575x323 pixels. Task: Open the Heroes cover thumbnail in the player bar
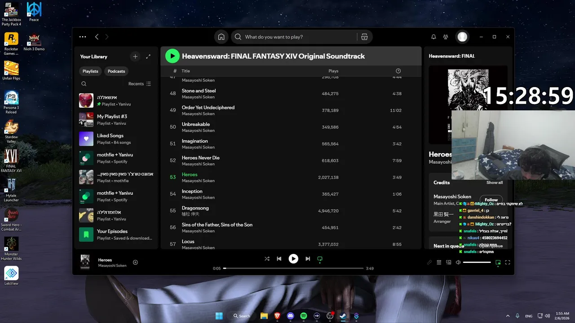tap(85, 262)
